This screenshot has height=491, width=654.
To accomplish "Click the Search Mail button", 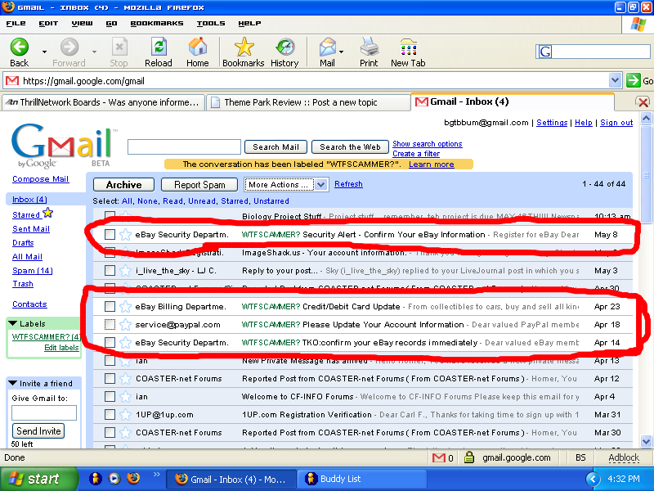I will click(x=275, y=147).
